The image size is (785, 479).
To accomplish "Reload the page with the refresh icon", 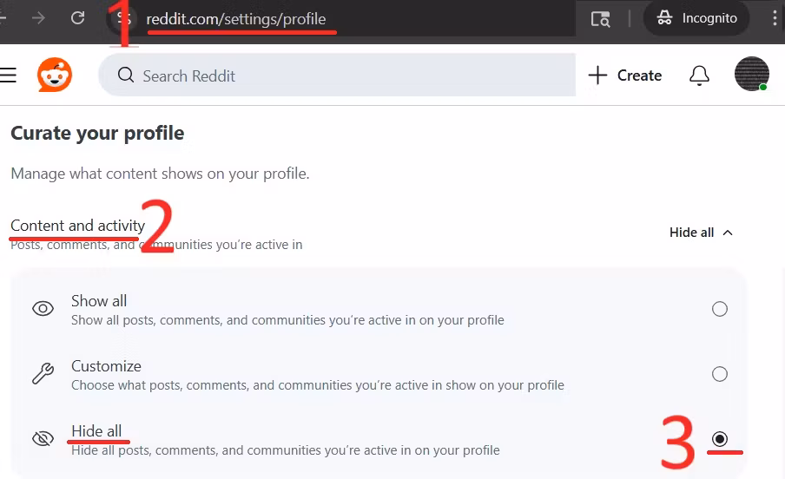I will 77,18.
